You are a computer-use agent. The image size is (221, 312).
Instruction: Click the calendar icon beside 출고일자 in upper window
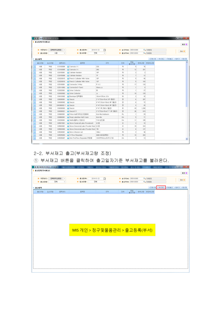coord(105,50)
